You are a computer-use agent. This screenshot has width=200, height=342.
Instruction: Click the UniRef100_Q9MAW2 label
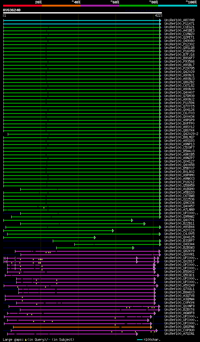point(180,216)
